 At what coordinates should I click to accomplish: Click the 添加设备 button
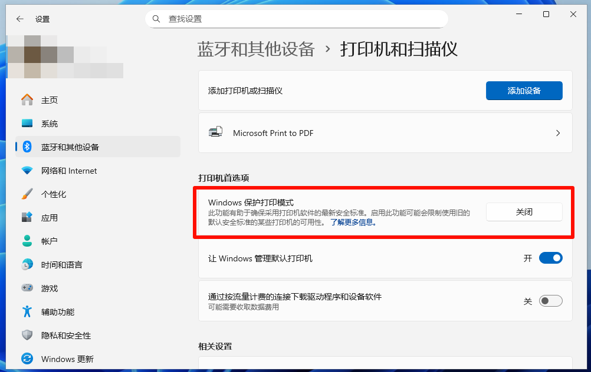[524, 91]
